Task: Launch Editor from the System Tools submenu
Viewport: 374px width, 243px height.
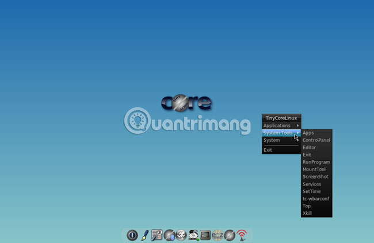Action: pyautogui.click(x=316, y=148)
